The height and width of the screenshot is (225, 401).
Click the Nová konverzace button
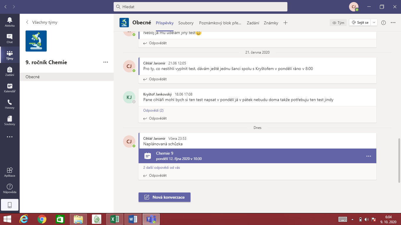(164, 197)
